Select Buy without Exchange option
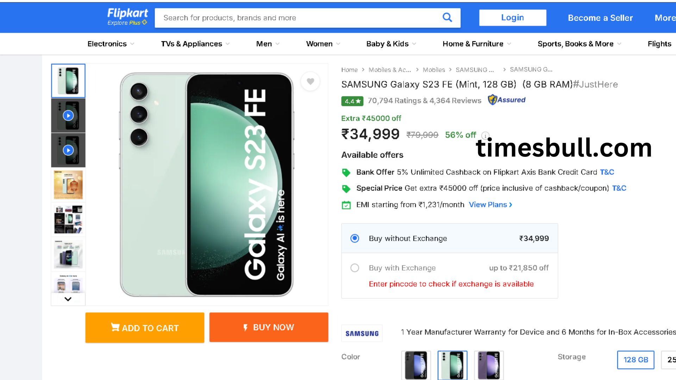Viewport: 676px width, 380px height. click(355, 239)
